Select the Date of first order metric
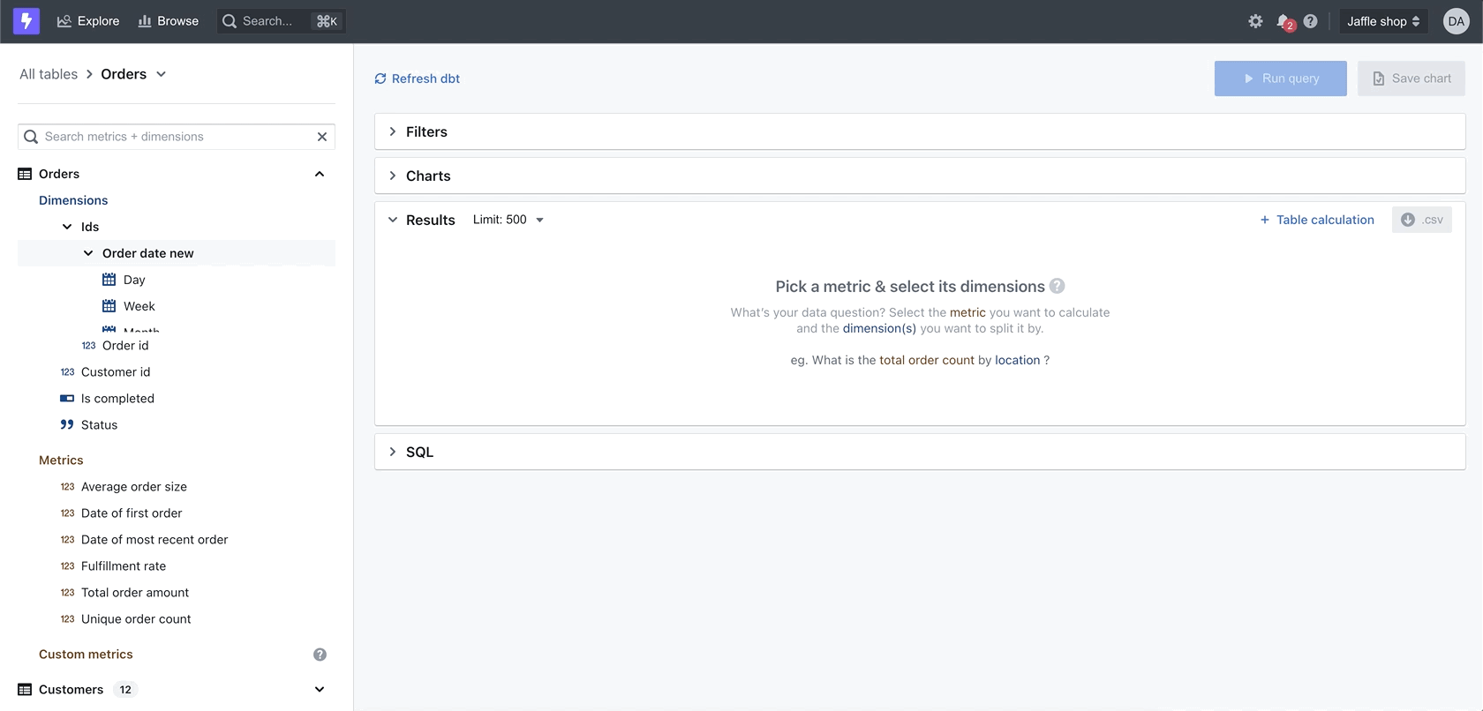This screenshot has height=711, width=1483. click(132, 513)
